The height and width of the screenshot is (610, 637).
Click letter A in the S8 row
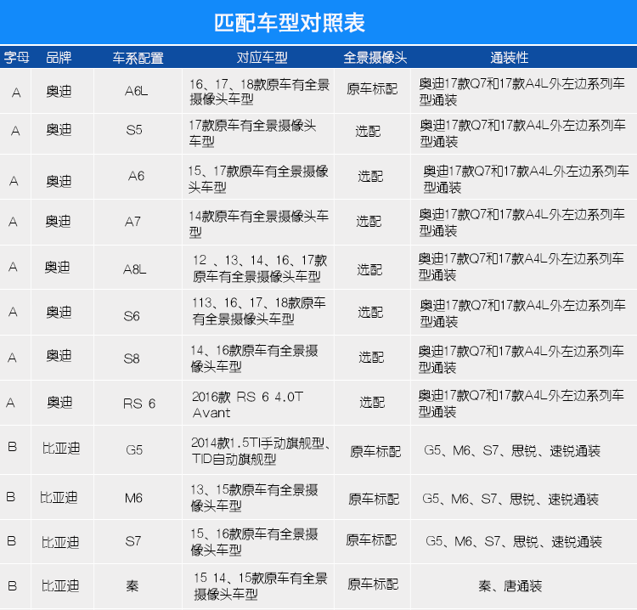(12, 358)
